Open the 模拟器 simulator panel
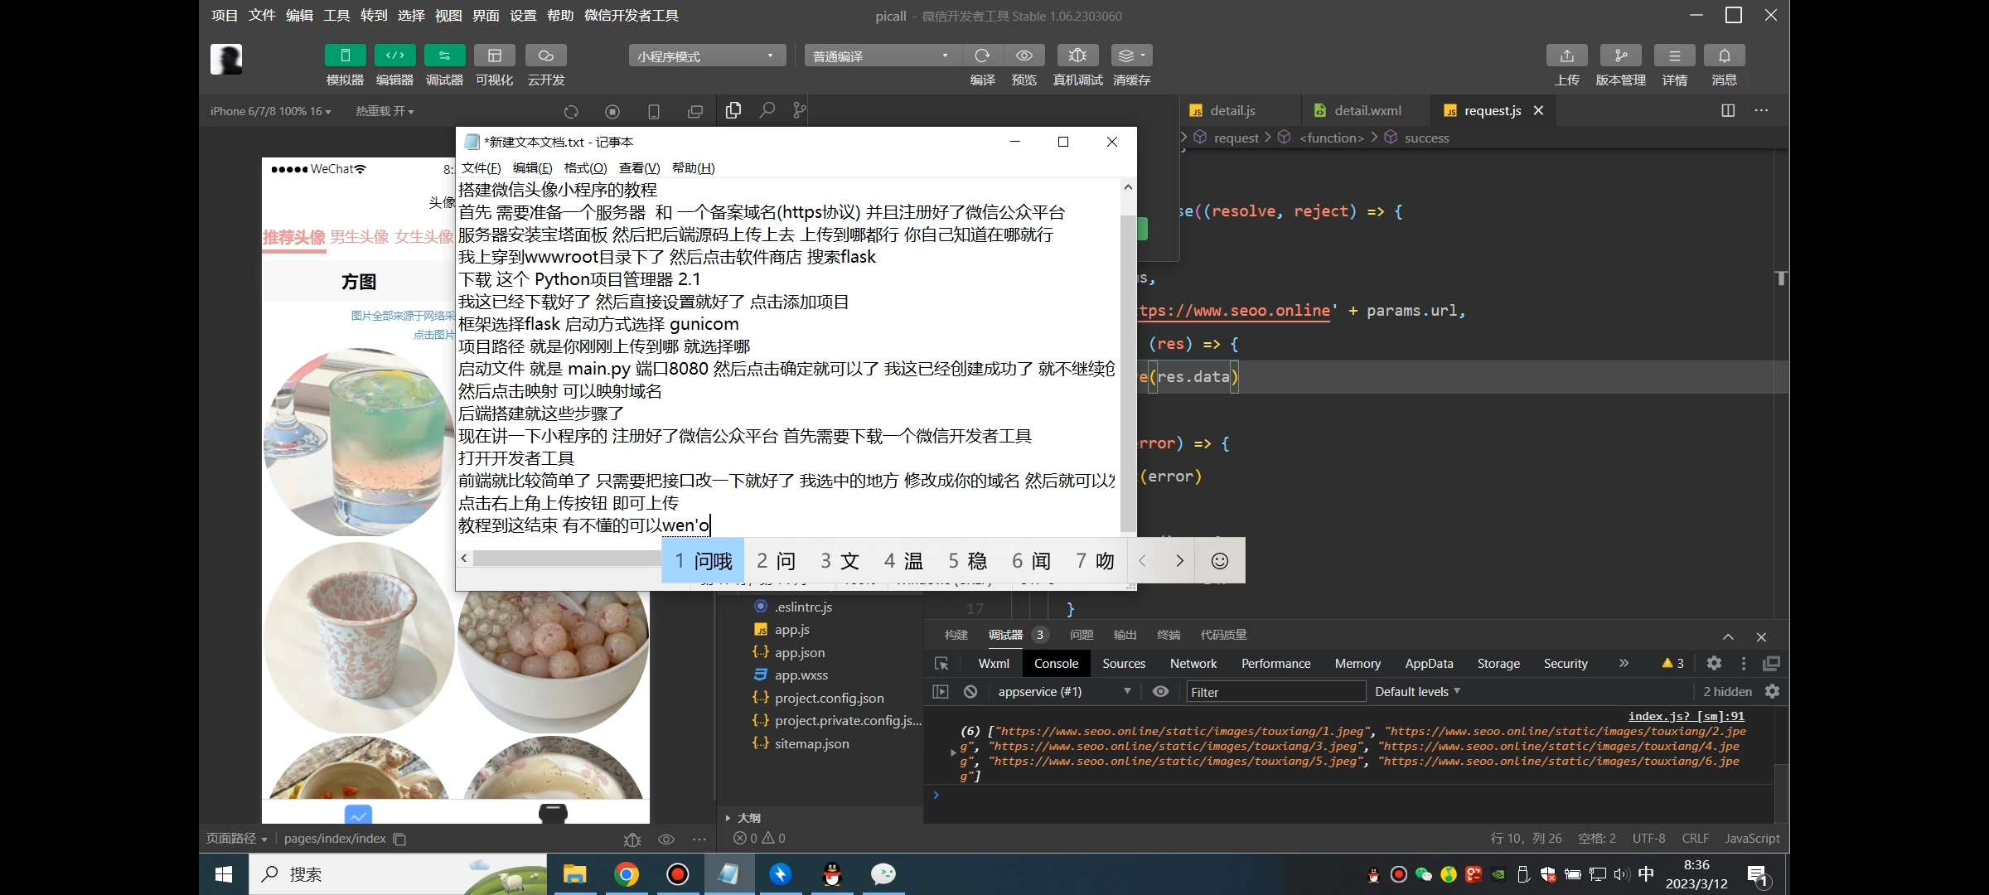The height and width of the screenshot is (895, 1989). point(345,65)
